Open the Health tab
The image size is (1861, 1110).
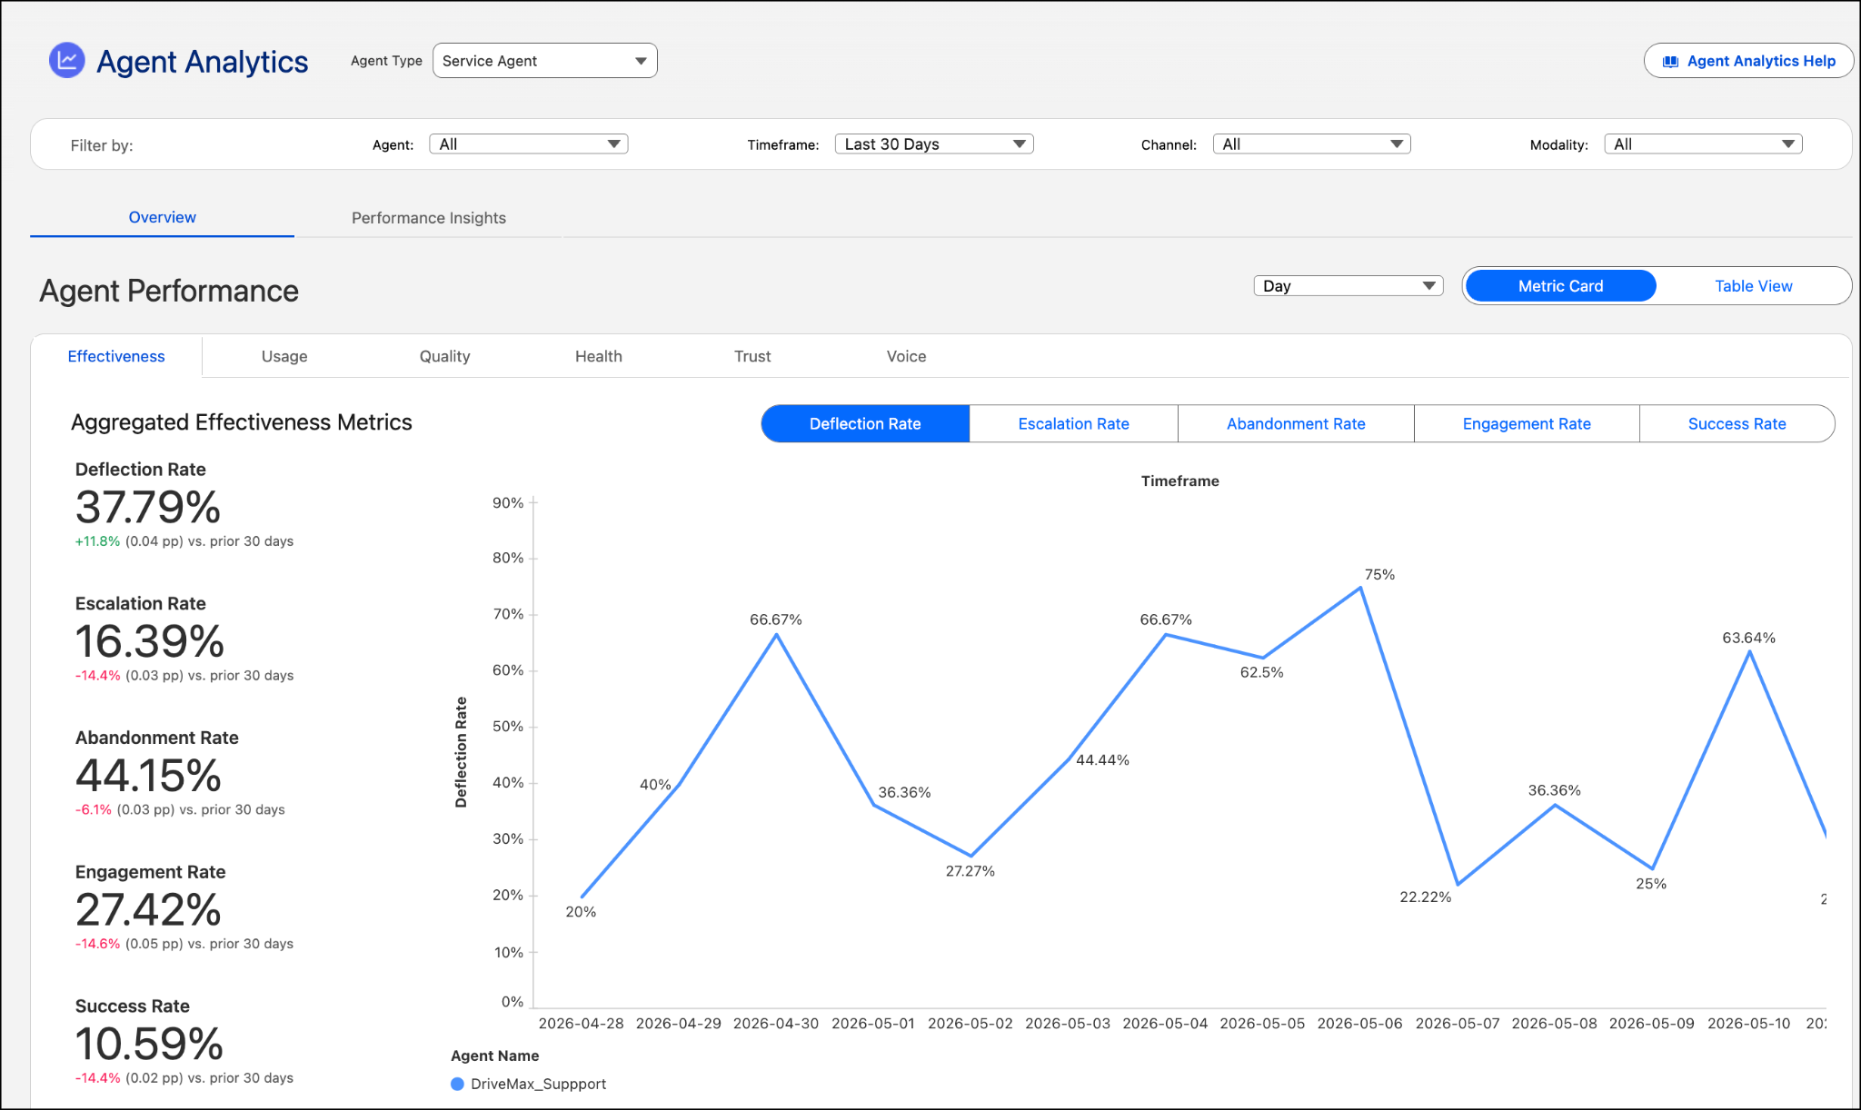click(x=598, y=357)
